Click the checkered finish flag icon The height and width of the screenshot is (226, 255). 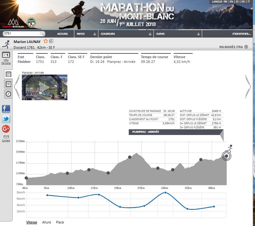point(51,41)
